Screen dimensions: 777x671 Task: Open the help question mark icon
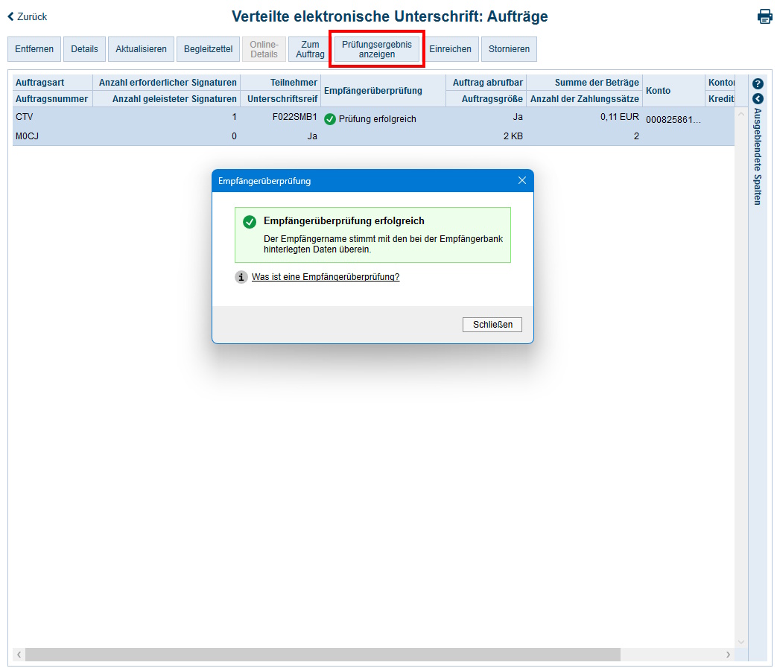[x=758, y=83]
